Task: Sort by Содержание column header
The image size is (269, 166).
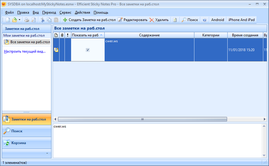Action: (x=149, y=35)
